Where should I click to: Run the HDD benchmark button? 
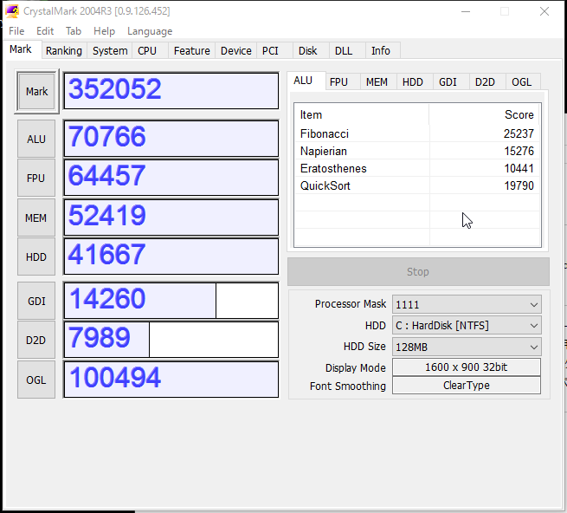(36, 257)
